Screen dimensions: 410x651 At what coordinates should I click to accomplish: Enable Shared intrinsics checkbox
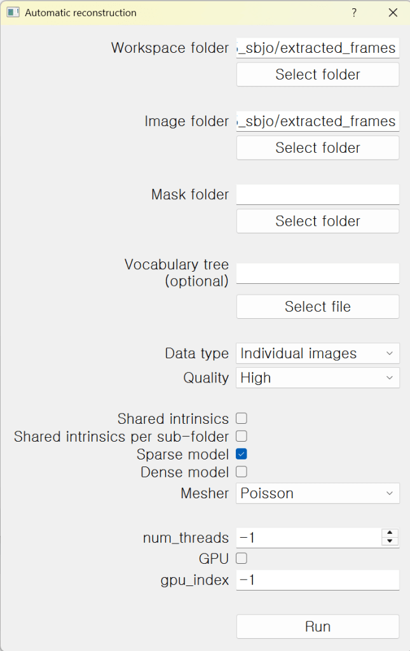click(242, 419)
